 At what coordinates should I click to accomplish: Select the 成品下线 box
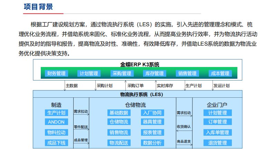tap(56, 143)
